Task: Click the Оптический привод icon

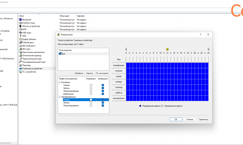Action: (20, 55)
